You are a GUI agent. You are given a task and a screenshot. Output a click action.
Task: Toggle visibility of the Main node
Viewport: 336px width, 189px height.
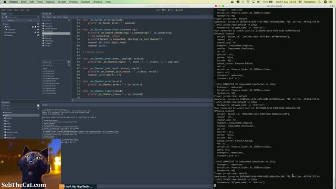pos(38,24)
